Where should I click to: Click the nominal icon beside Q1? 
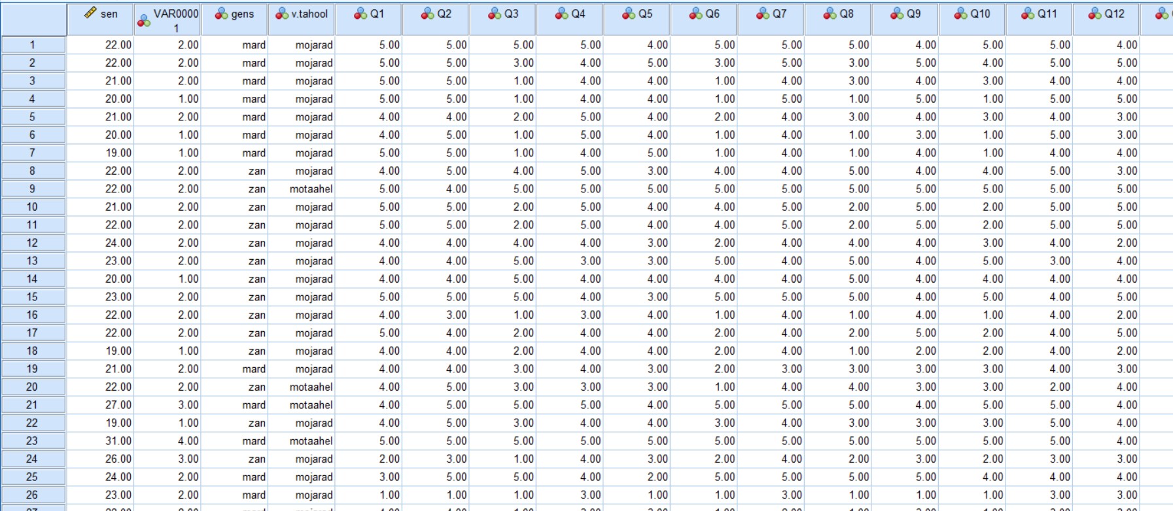tap(360, 13)
